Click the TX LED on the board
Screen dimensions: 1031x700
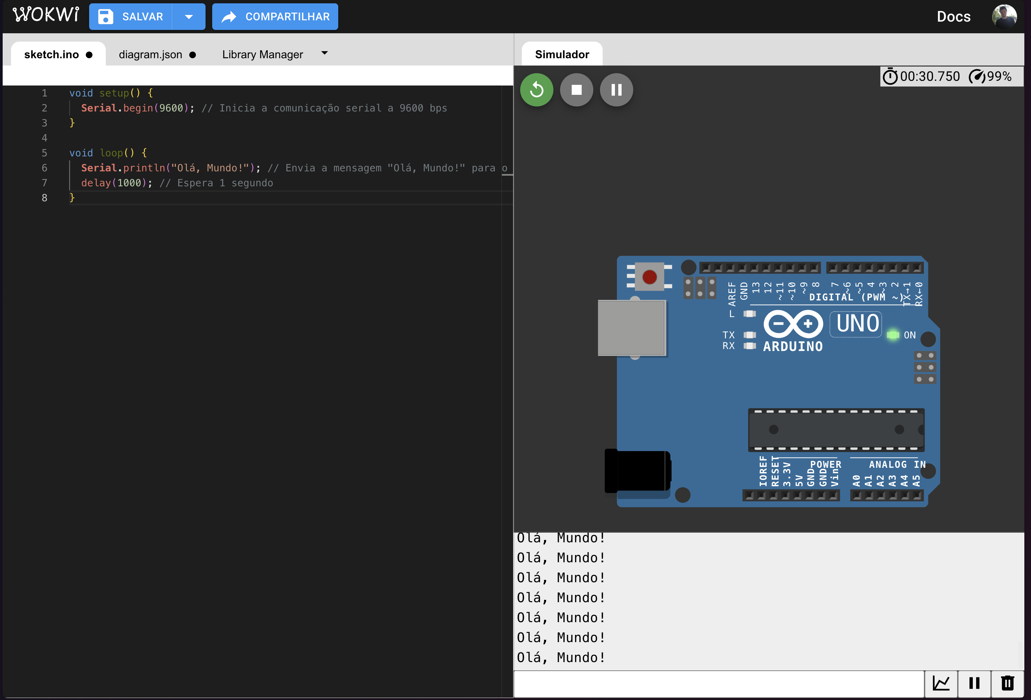(750, 335)
